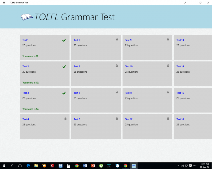Choose Test 7

[96, 100]
